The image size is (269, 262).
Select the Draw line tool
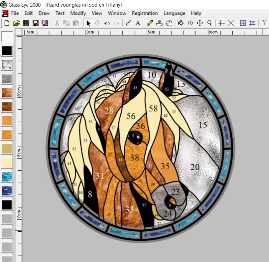tap(128, 23)
